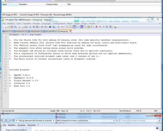The width and height of the screenshot is (163, 131).
Task: Expand the Control Panel address bar dropdown
Action: 114,121
